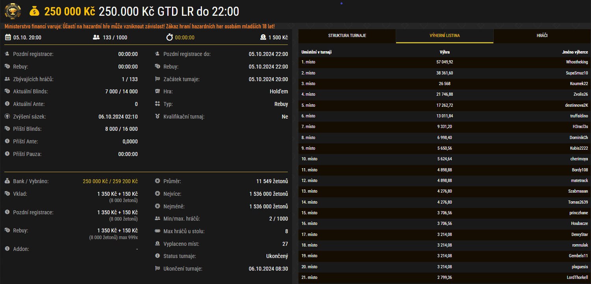Click the 13. místo row label

309,191
